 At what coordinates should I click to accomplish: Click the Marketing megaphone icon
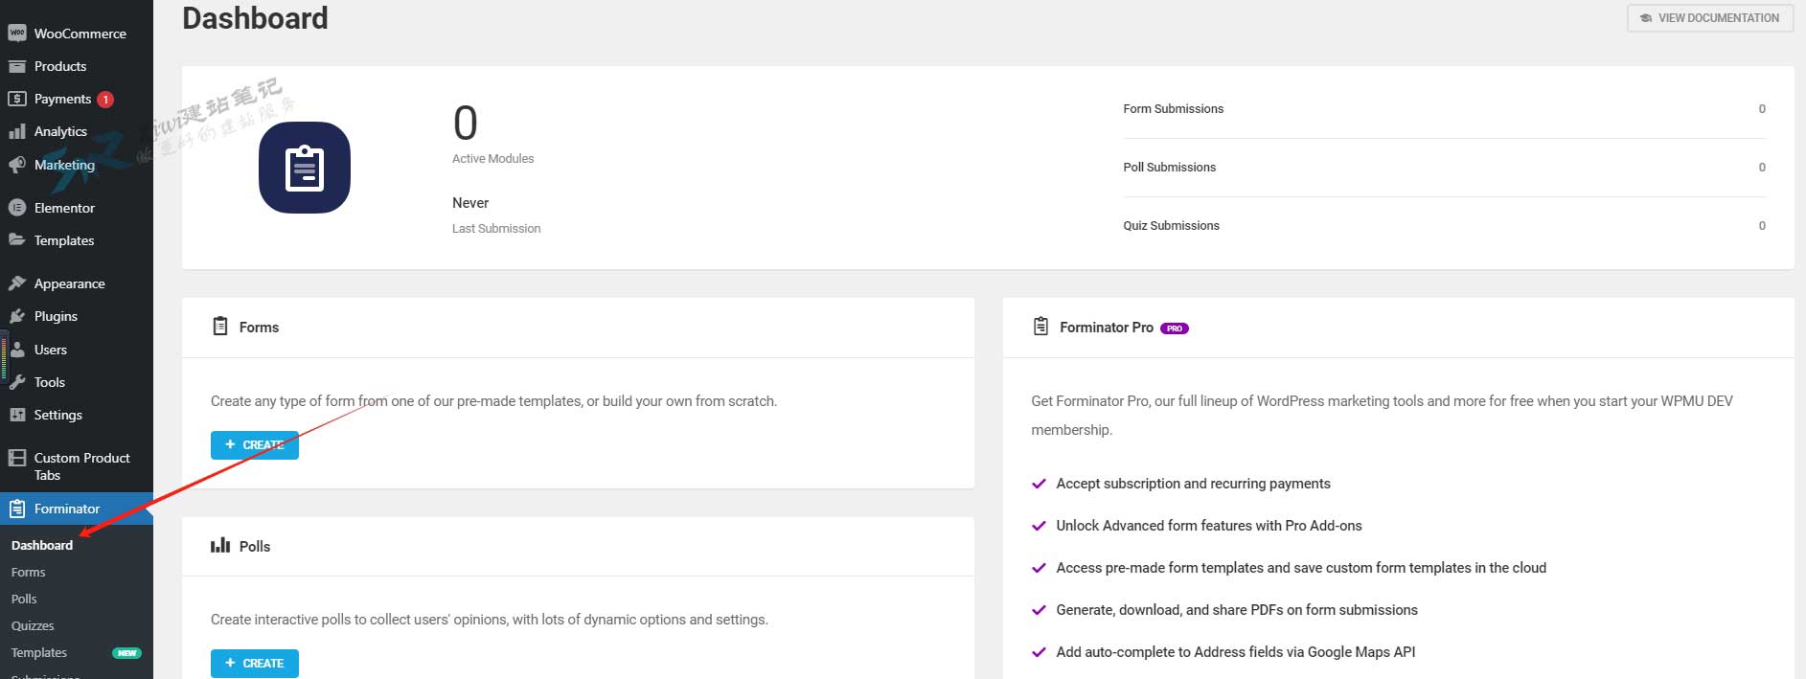coord(17,165)
